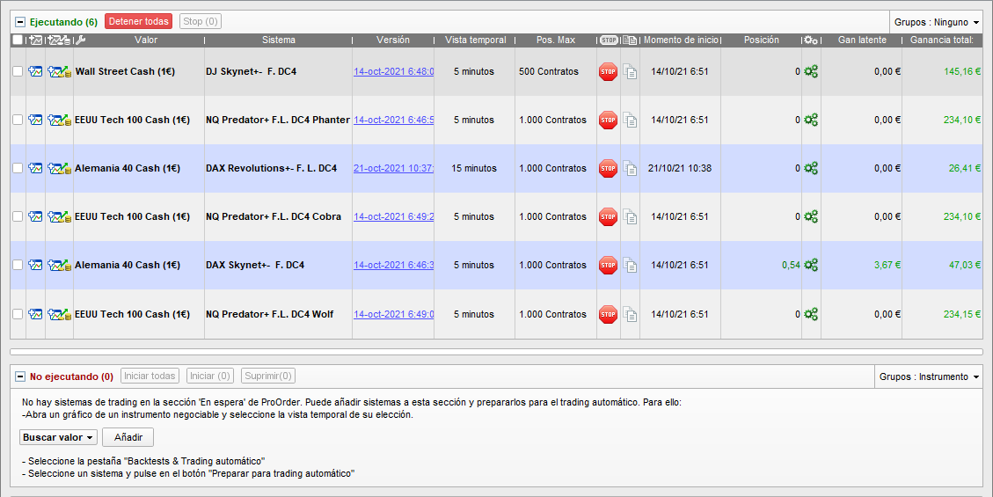Open chart-with-coins icon for DAX Revolutions row
Screen dimensions: 993x497
pyautogui.click(x=60, y=168)
